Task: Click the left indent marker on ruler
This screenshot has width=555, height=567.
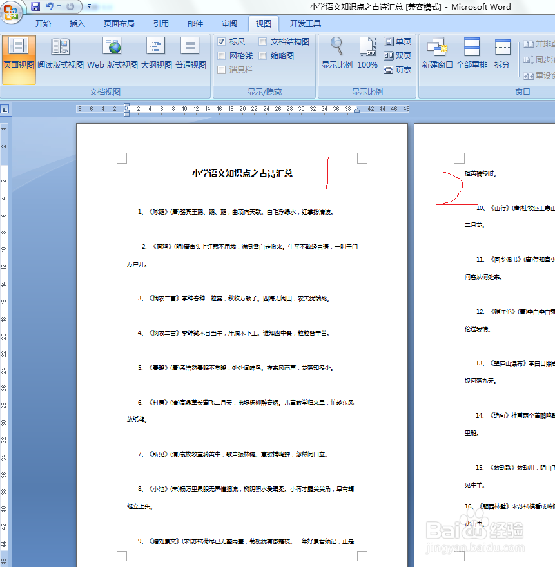Action: pyautogui.click(x=126, y=113)
